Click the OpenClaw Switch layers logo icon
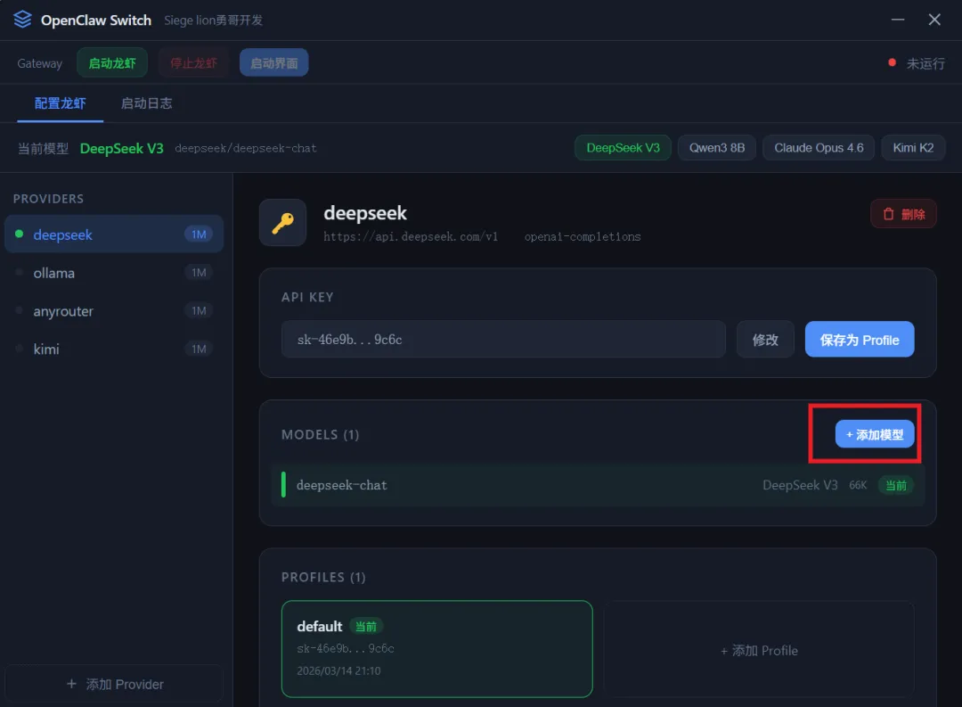This screenshot has width=962, height=707. pos(22,19)
